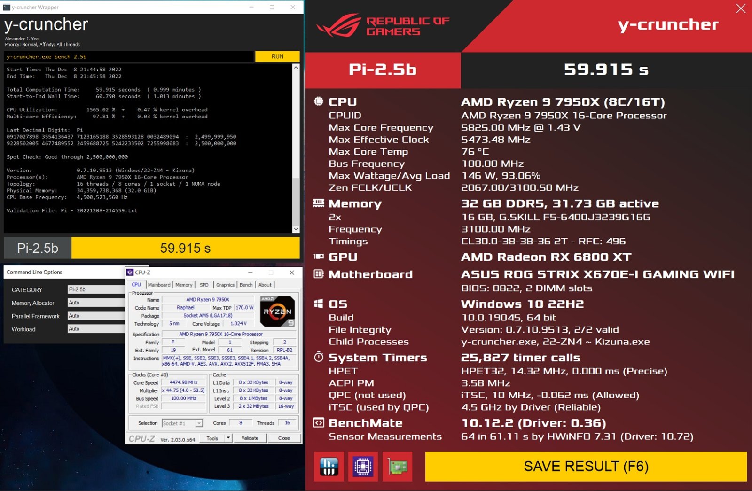Image resolution: width=752 pixels, height=491 pixels.
Task: Click the Level 3 cache 2 x 32 MBytes value
Action: 254,406
